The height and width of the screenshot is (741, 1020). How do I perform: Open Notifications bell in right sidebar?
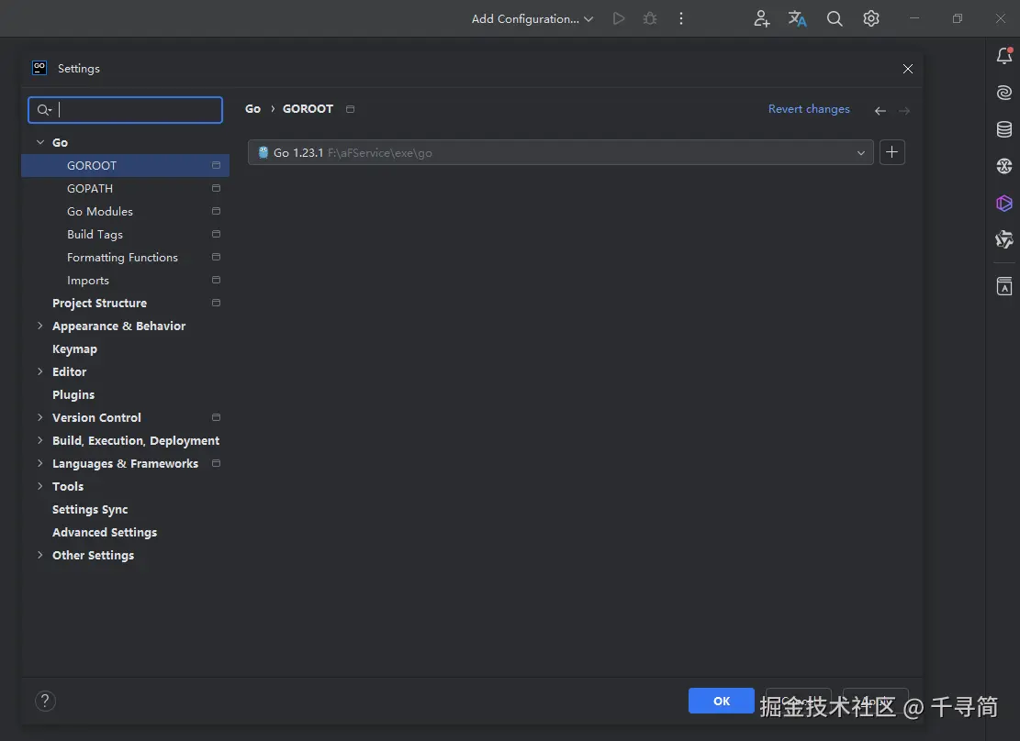(1004, 56)
